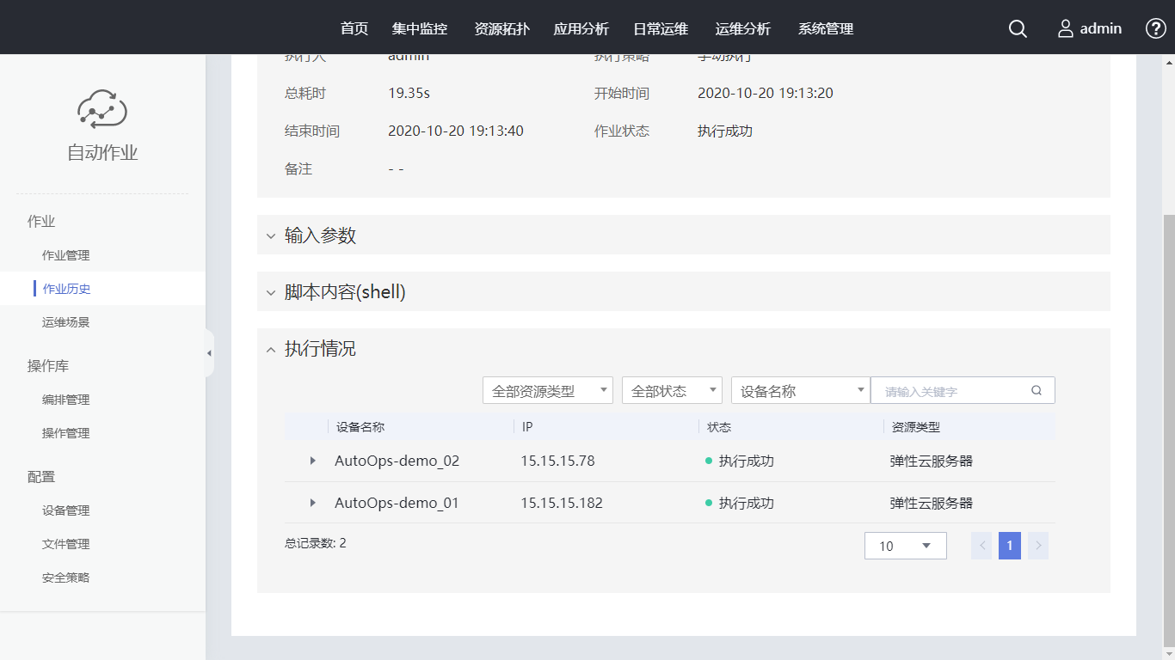Click the 自动作业 cloud logo icon
Viewport: 1175px width, 660px height.
pos(102,109)
